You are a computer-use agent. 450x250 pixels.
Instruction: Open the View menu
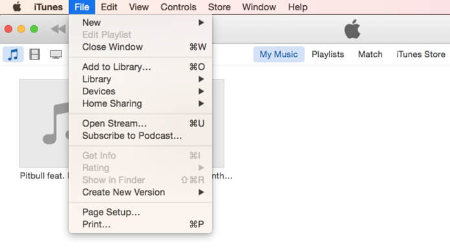click(x=138, y=7)
